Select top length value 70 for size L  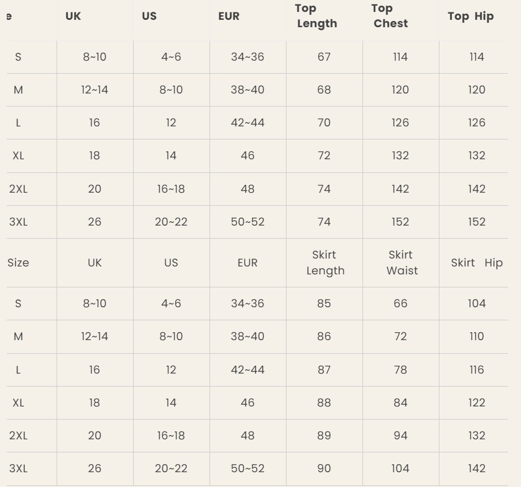(324, 122)
